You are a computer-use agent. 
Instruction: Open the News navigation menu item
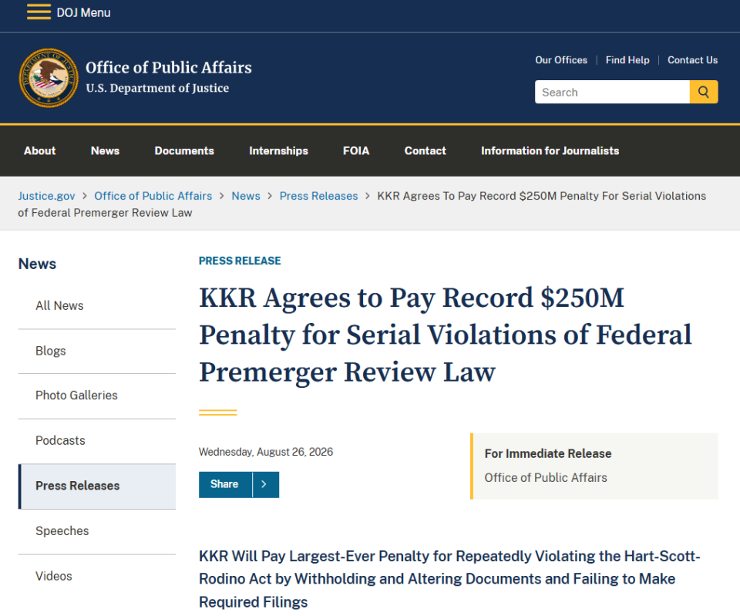click(x=106, y=150)
